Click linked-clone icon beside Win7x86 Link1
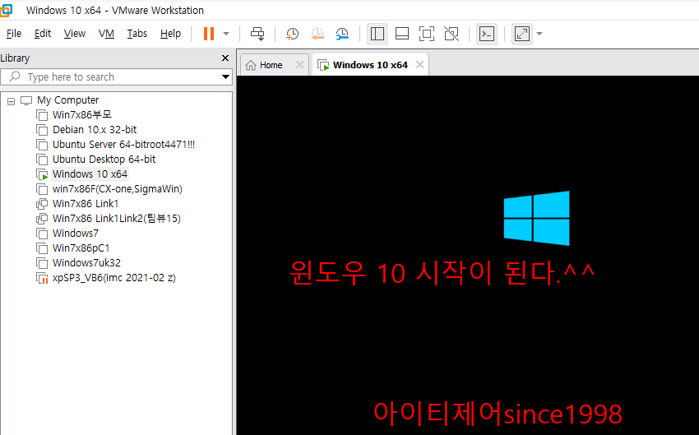Image resolution: width=699 pixels, height=435 pixels. tap(42, 204)
